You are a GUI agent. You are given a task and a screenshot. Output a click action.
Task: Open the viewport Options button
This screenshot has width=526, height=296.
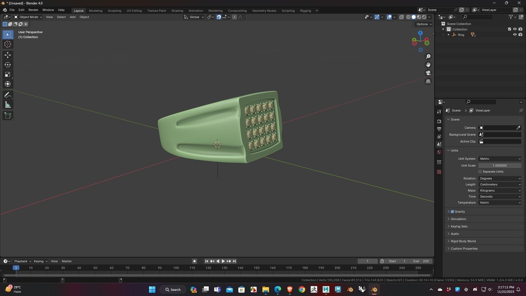tap(424, 24)
